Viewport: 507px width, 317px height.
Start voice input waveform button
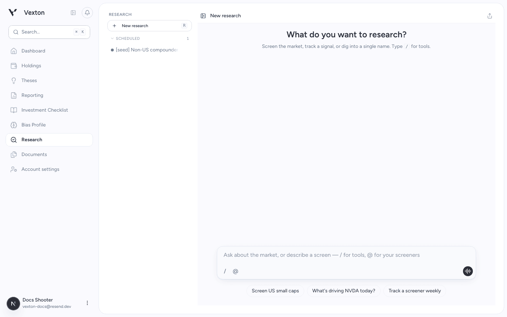468,271
